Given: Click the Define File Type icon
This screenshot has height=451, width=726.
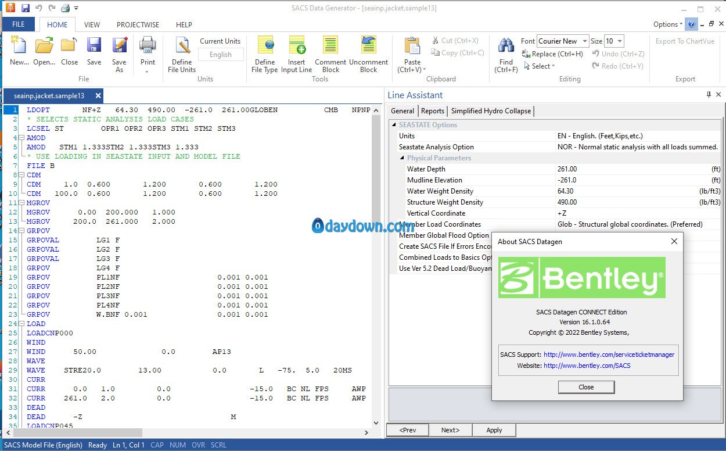Looking at the screenshot, I should point(265,45).
